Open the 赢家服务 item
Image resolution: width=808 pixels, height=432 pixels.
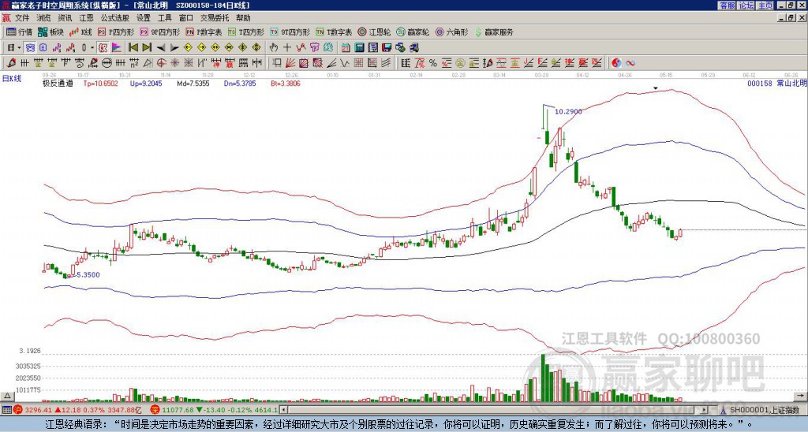click(494, 32)
